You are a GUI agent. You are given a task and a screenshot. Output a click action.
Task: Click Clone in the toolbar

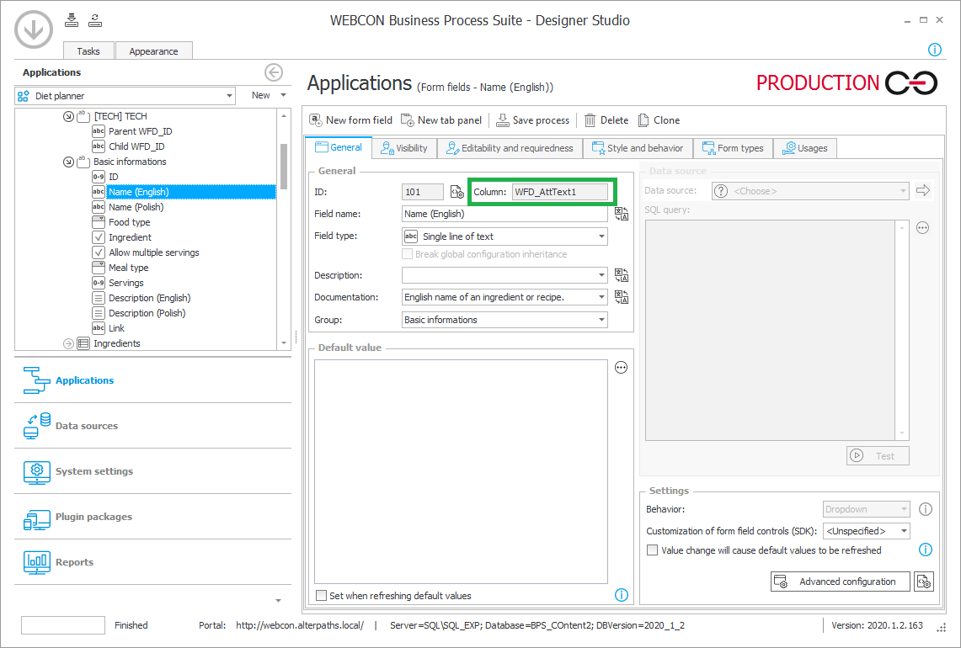tap(659, 120)
